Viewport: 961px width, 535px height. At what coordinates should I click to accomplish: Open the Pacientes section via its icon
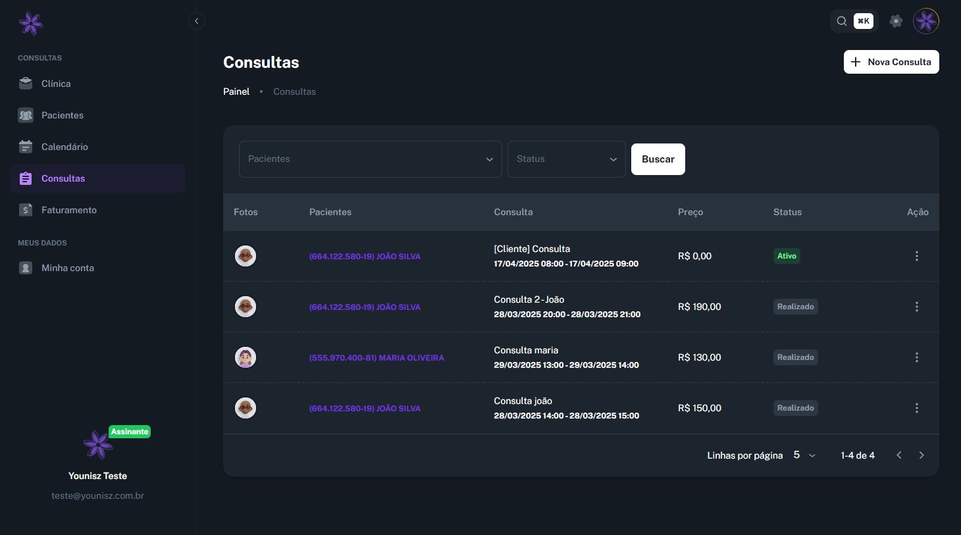[26, 115]
